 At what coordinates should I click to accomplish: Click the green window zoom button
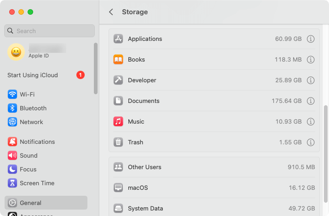pos(30,12)
